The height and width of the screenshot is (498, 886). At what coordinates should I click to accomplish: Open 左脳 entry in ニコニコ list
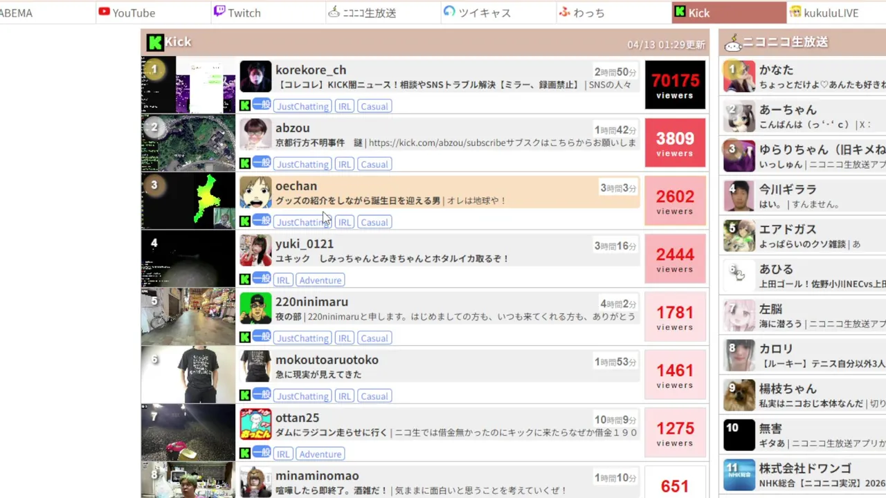804,315
